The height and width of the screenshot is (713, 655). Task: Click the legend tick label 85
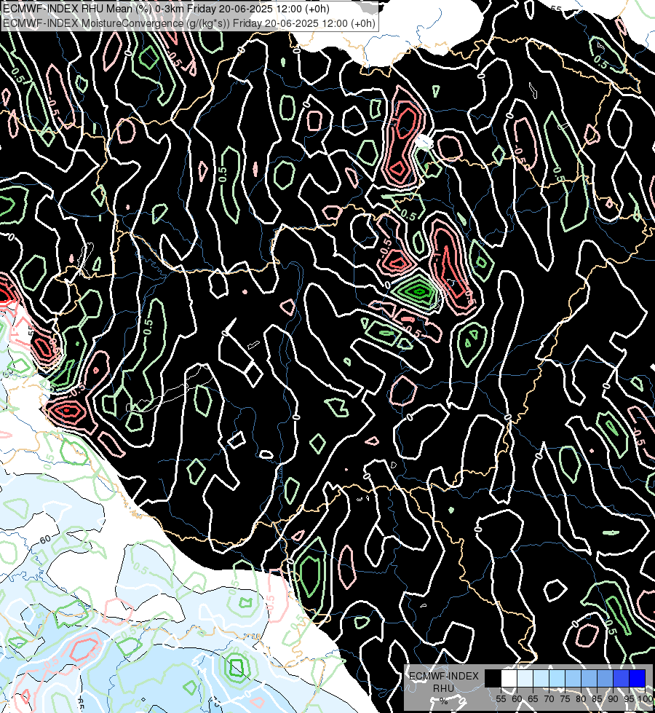[597, 699]
